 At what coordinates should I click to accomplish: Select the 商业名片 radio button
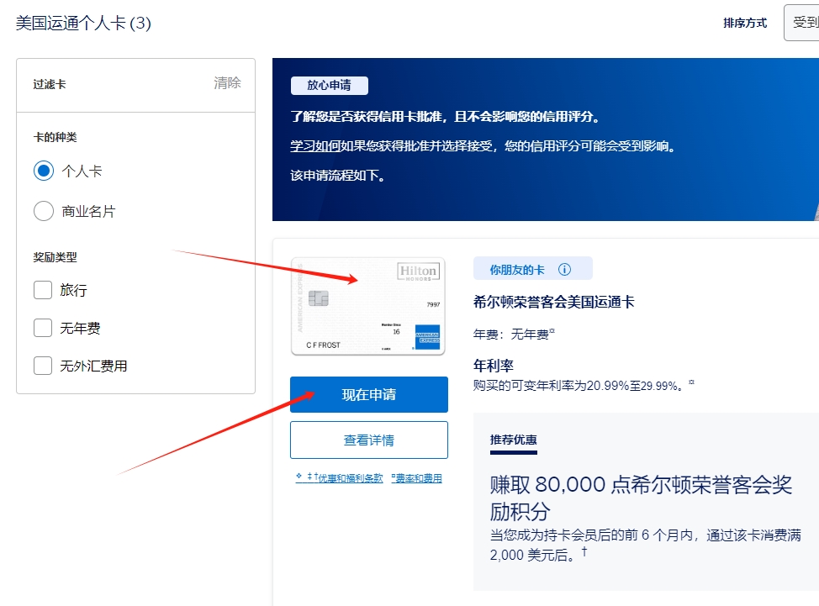pyautogui.click(x=44, y=211)
